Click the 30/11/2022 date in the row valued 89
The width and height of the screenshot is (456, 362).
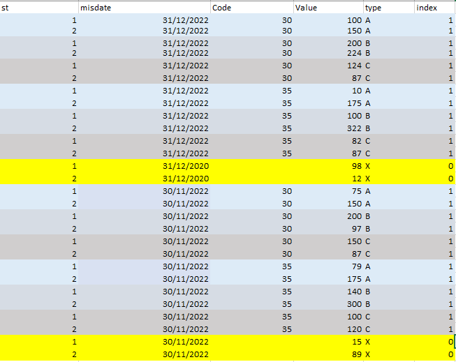(145, 354)
